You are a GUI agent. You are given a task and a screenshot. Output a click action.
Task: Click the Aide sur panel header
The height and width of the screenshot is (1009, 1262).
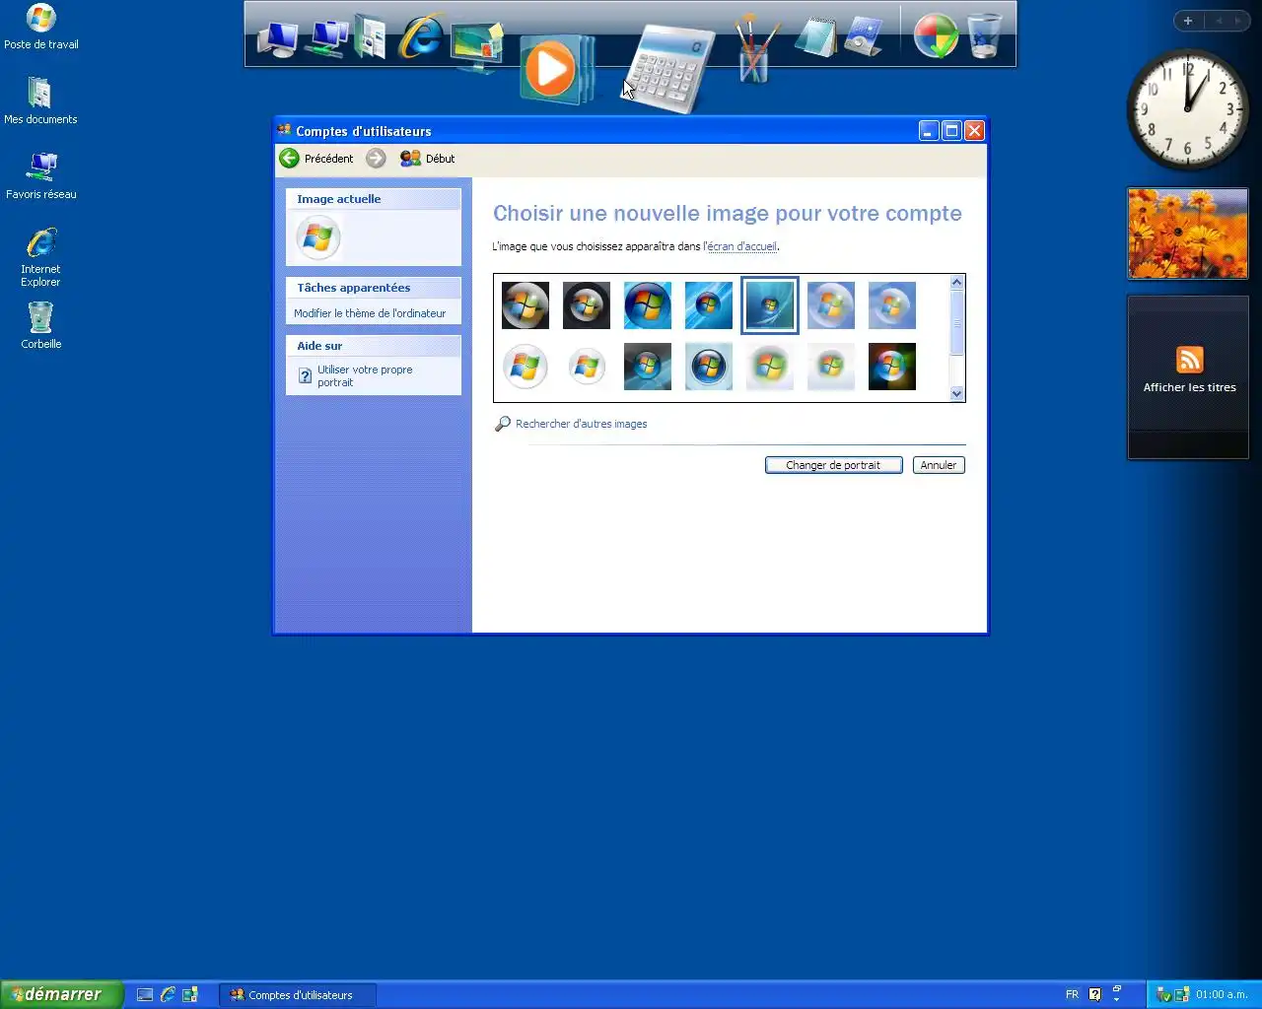(x=374, y=346)
